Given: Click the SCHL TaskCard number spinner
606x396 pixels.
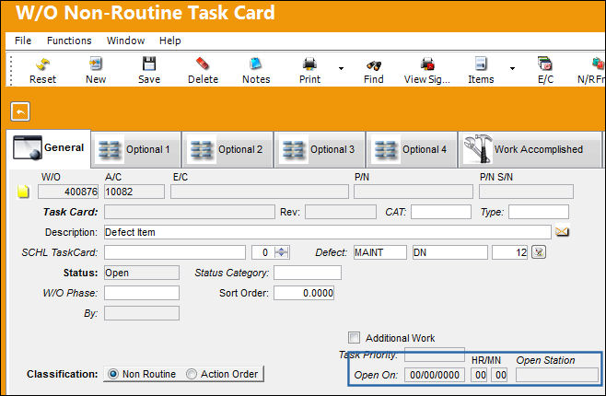Looking at the screenshot, I should tap(281, 252).
